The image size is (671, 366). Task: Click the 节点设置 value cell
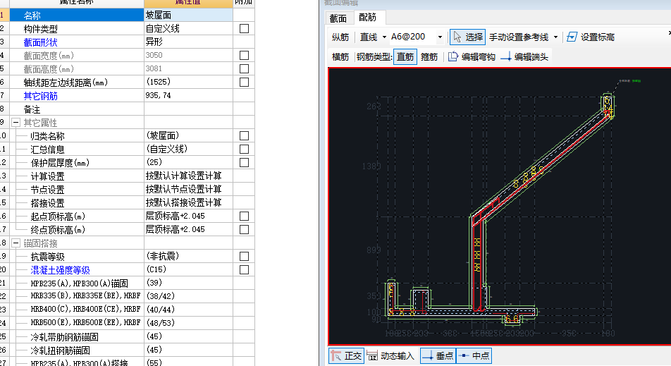click(188, 189)
